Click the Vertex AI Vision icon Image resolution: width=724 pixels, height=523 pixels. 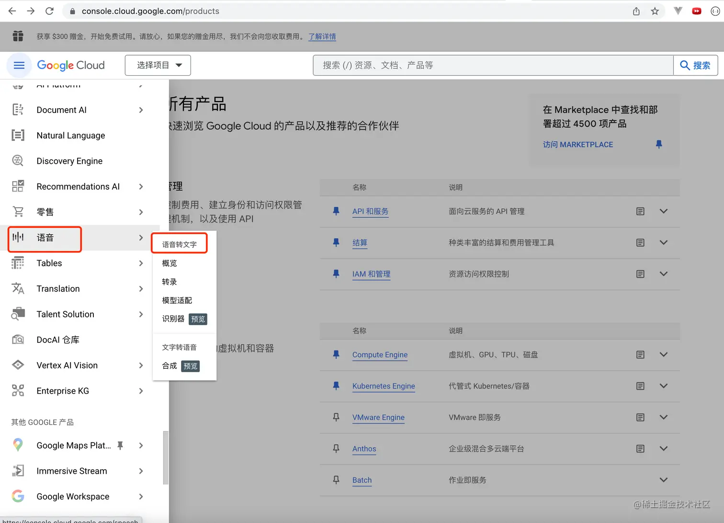(18, 365)
